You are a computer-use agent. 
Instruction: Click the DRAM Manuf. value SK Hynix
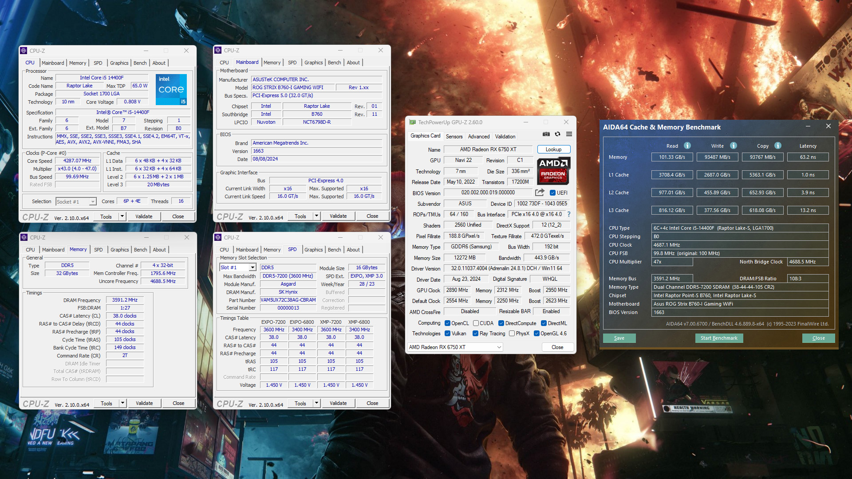[288, 292]
